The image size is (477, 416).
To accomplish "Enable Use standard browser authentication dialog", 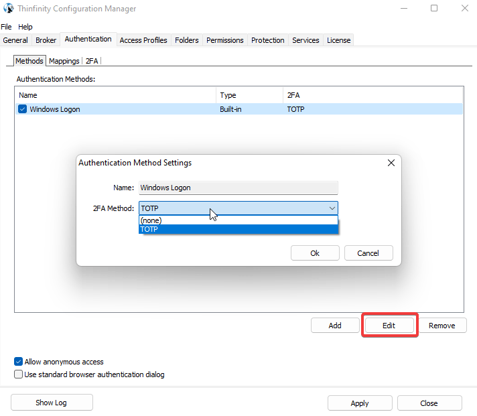I will (x=18, y=374).
